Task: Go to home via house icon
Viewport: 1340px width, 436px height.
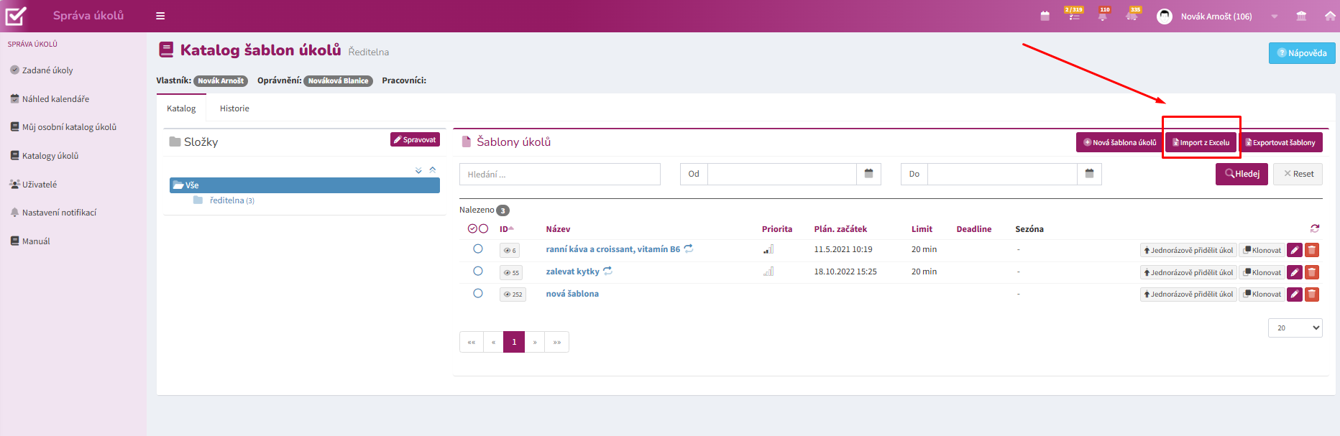Action: pyautogui.click(x=1330, y=16)
